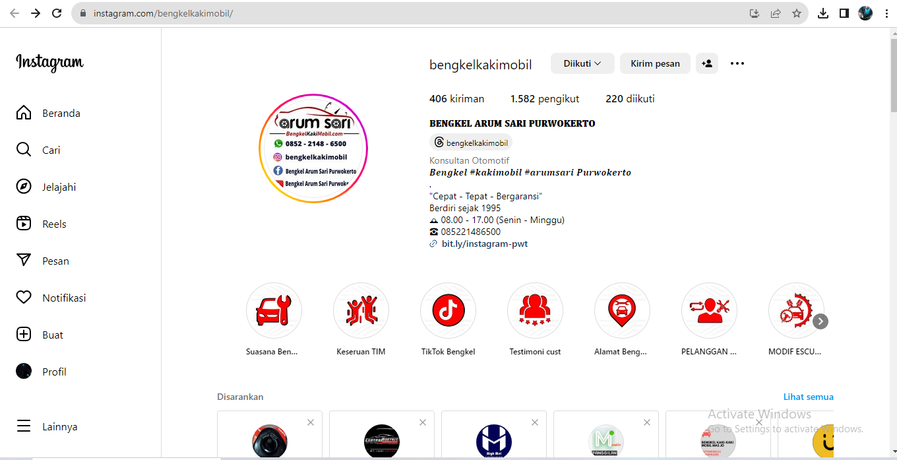Dismiss the Panggilan suggested account card
Viewport: 897px width, 460px height.
(647, 422)
